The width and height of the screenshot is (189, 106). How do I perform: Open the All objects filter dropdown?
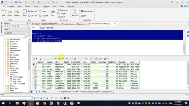29,33
